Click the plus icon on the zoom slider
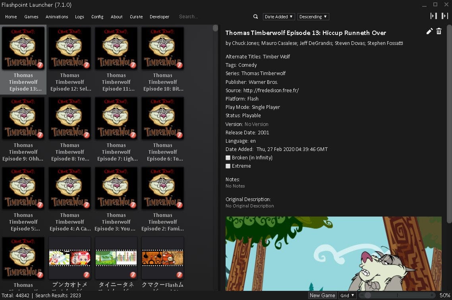Screen dimensions: 452x300 [432, 295]
